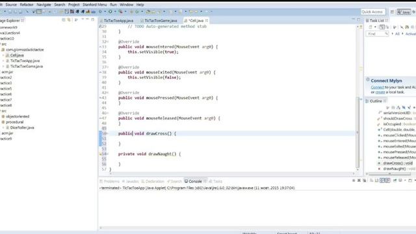
Task: Click the Quick Access field
Action: pos(372,12)
